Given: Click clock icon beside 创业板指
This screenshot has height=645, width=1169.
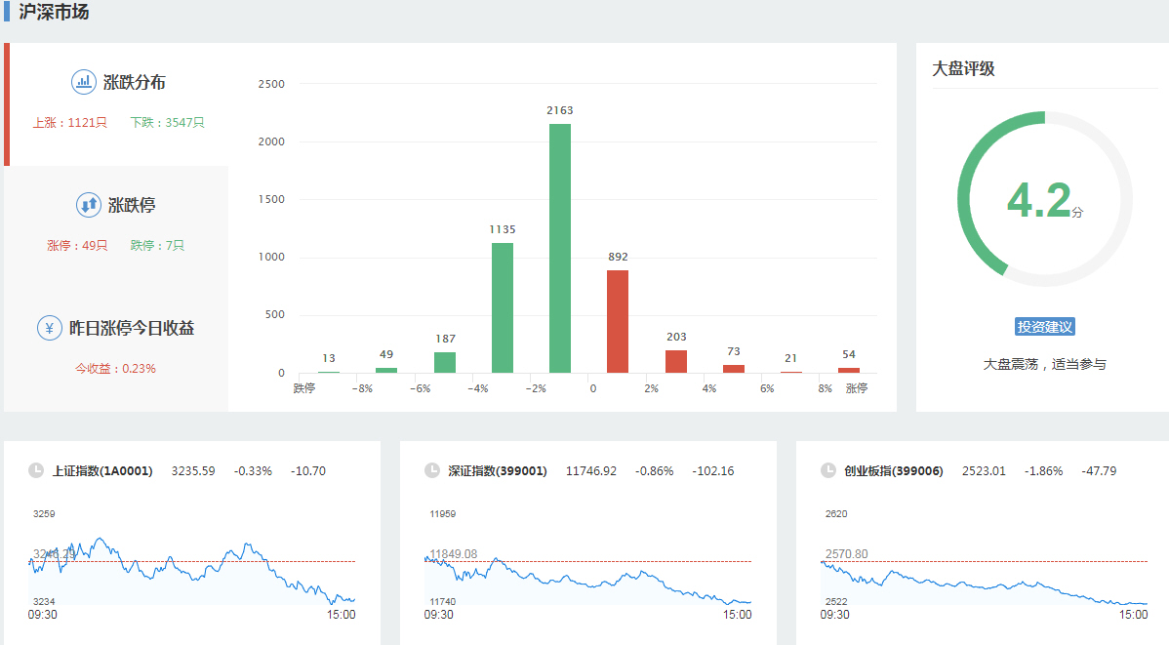Looking at the screenshot, I should (828, 470).
